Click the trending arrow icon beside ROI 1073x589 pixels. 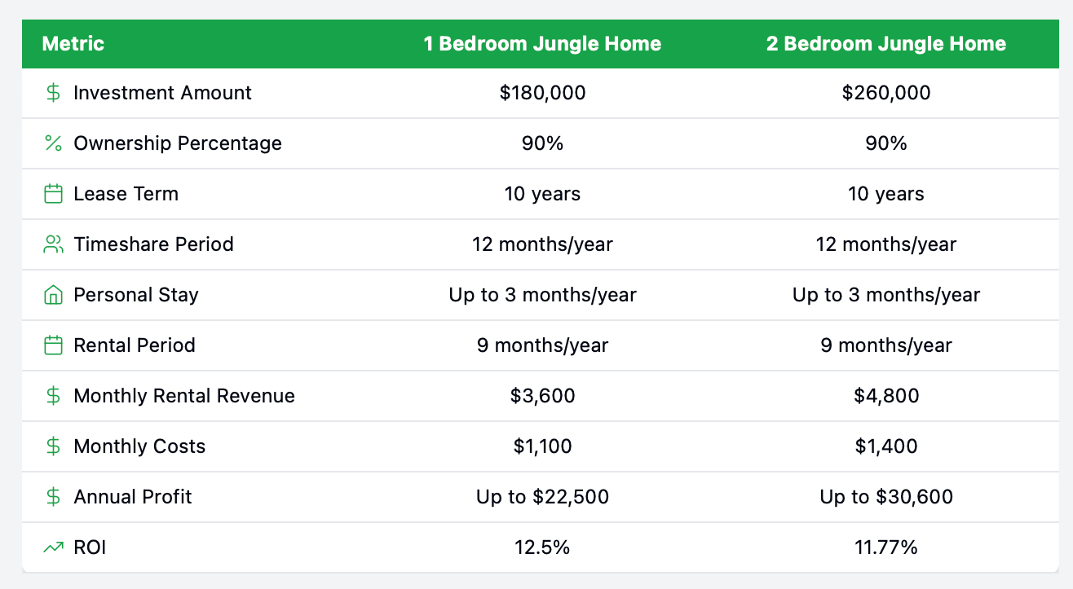tap(53, 547)
